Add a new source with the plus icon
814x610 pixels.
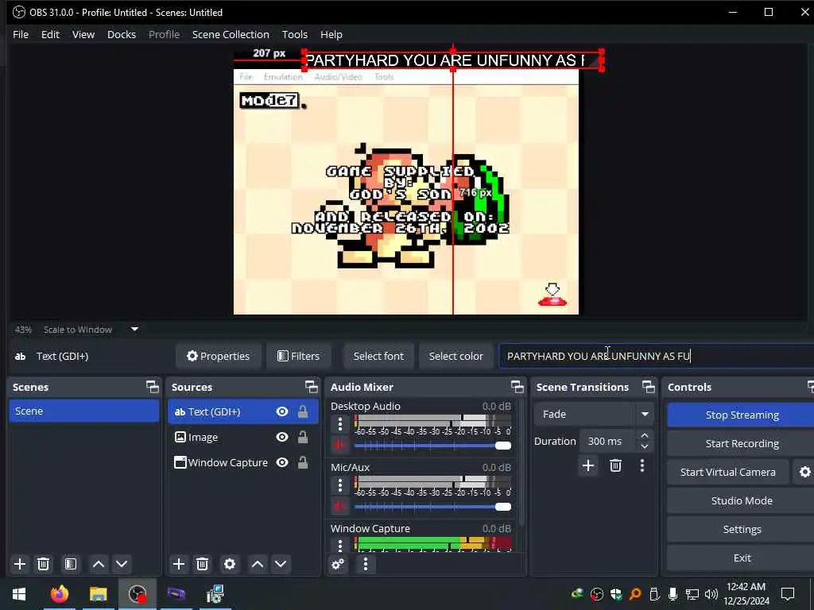[x=179, y=564]
